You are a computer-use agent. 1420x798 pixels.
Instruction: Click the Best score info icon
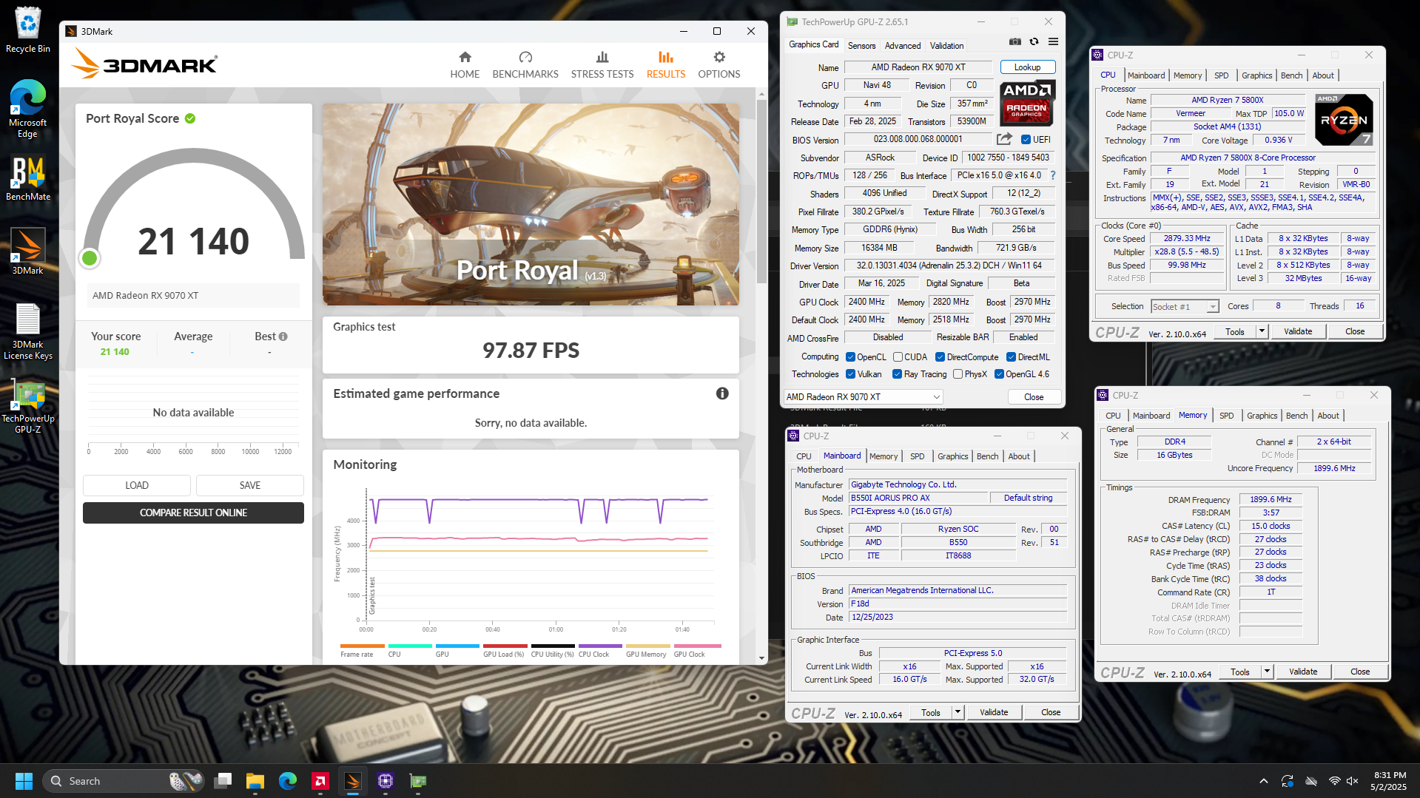click(283, 337)
